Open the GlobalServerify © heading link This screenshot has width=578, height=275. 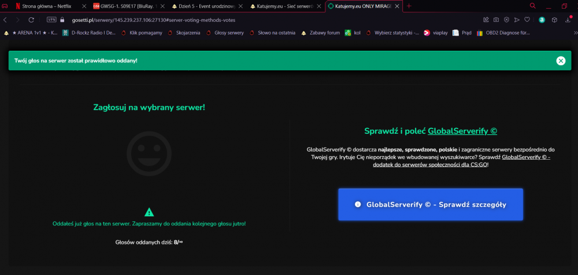[462, 131]
